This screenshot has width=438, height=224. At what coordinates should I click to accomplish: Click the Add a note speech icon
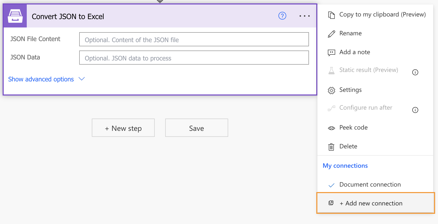(x=331, y=53)
